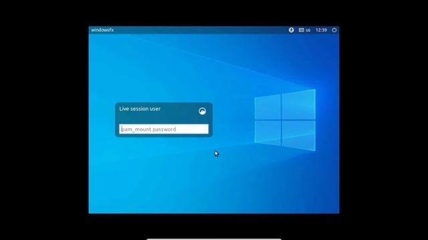Select the session chooser icon in login box

202,111
